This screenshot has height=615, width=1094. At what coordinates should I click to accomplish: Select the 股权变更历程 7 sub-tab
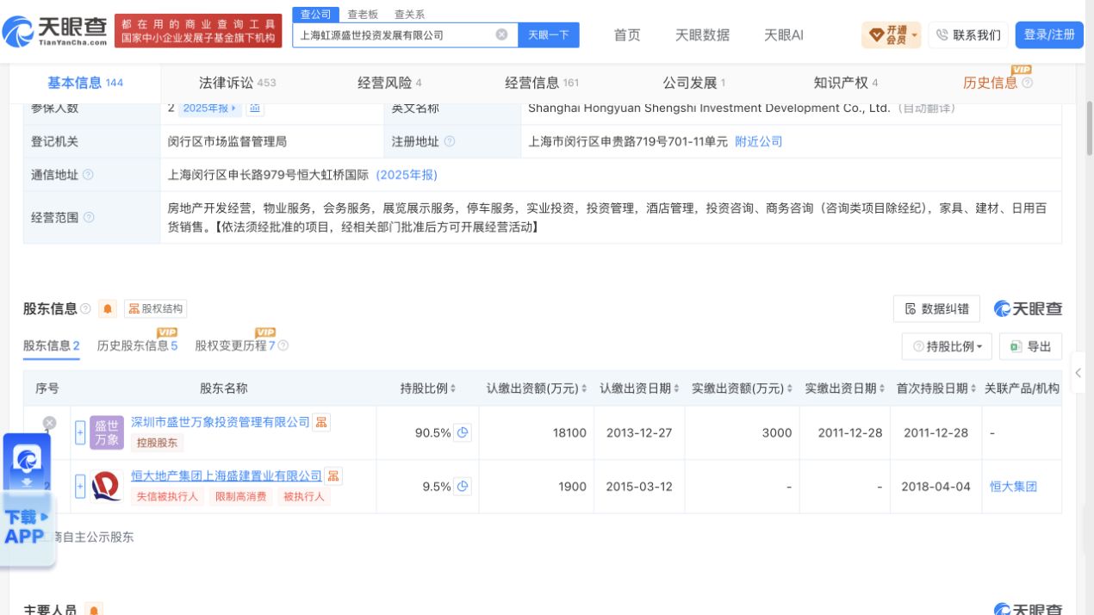(235, 345)
